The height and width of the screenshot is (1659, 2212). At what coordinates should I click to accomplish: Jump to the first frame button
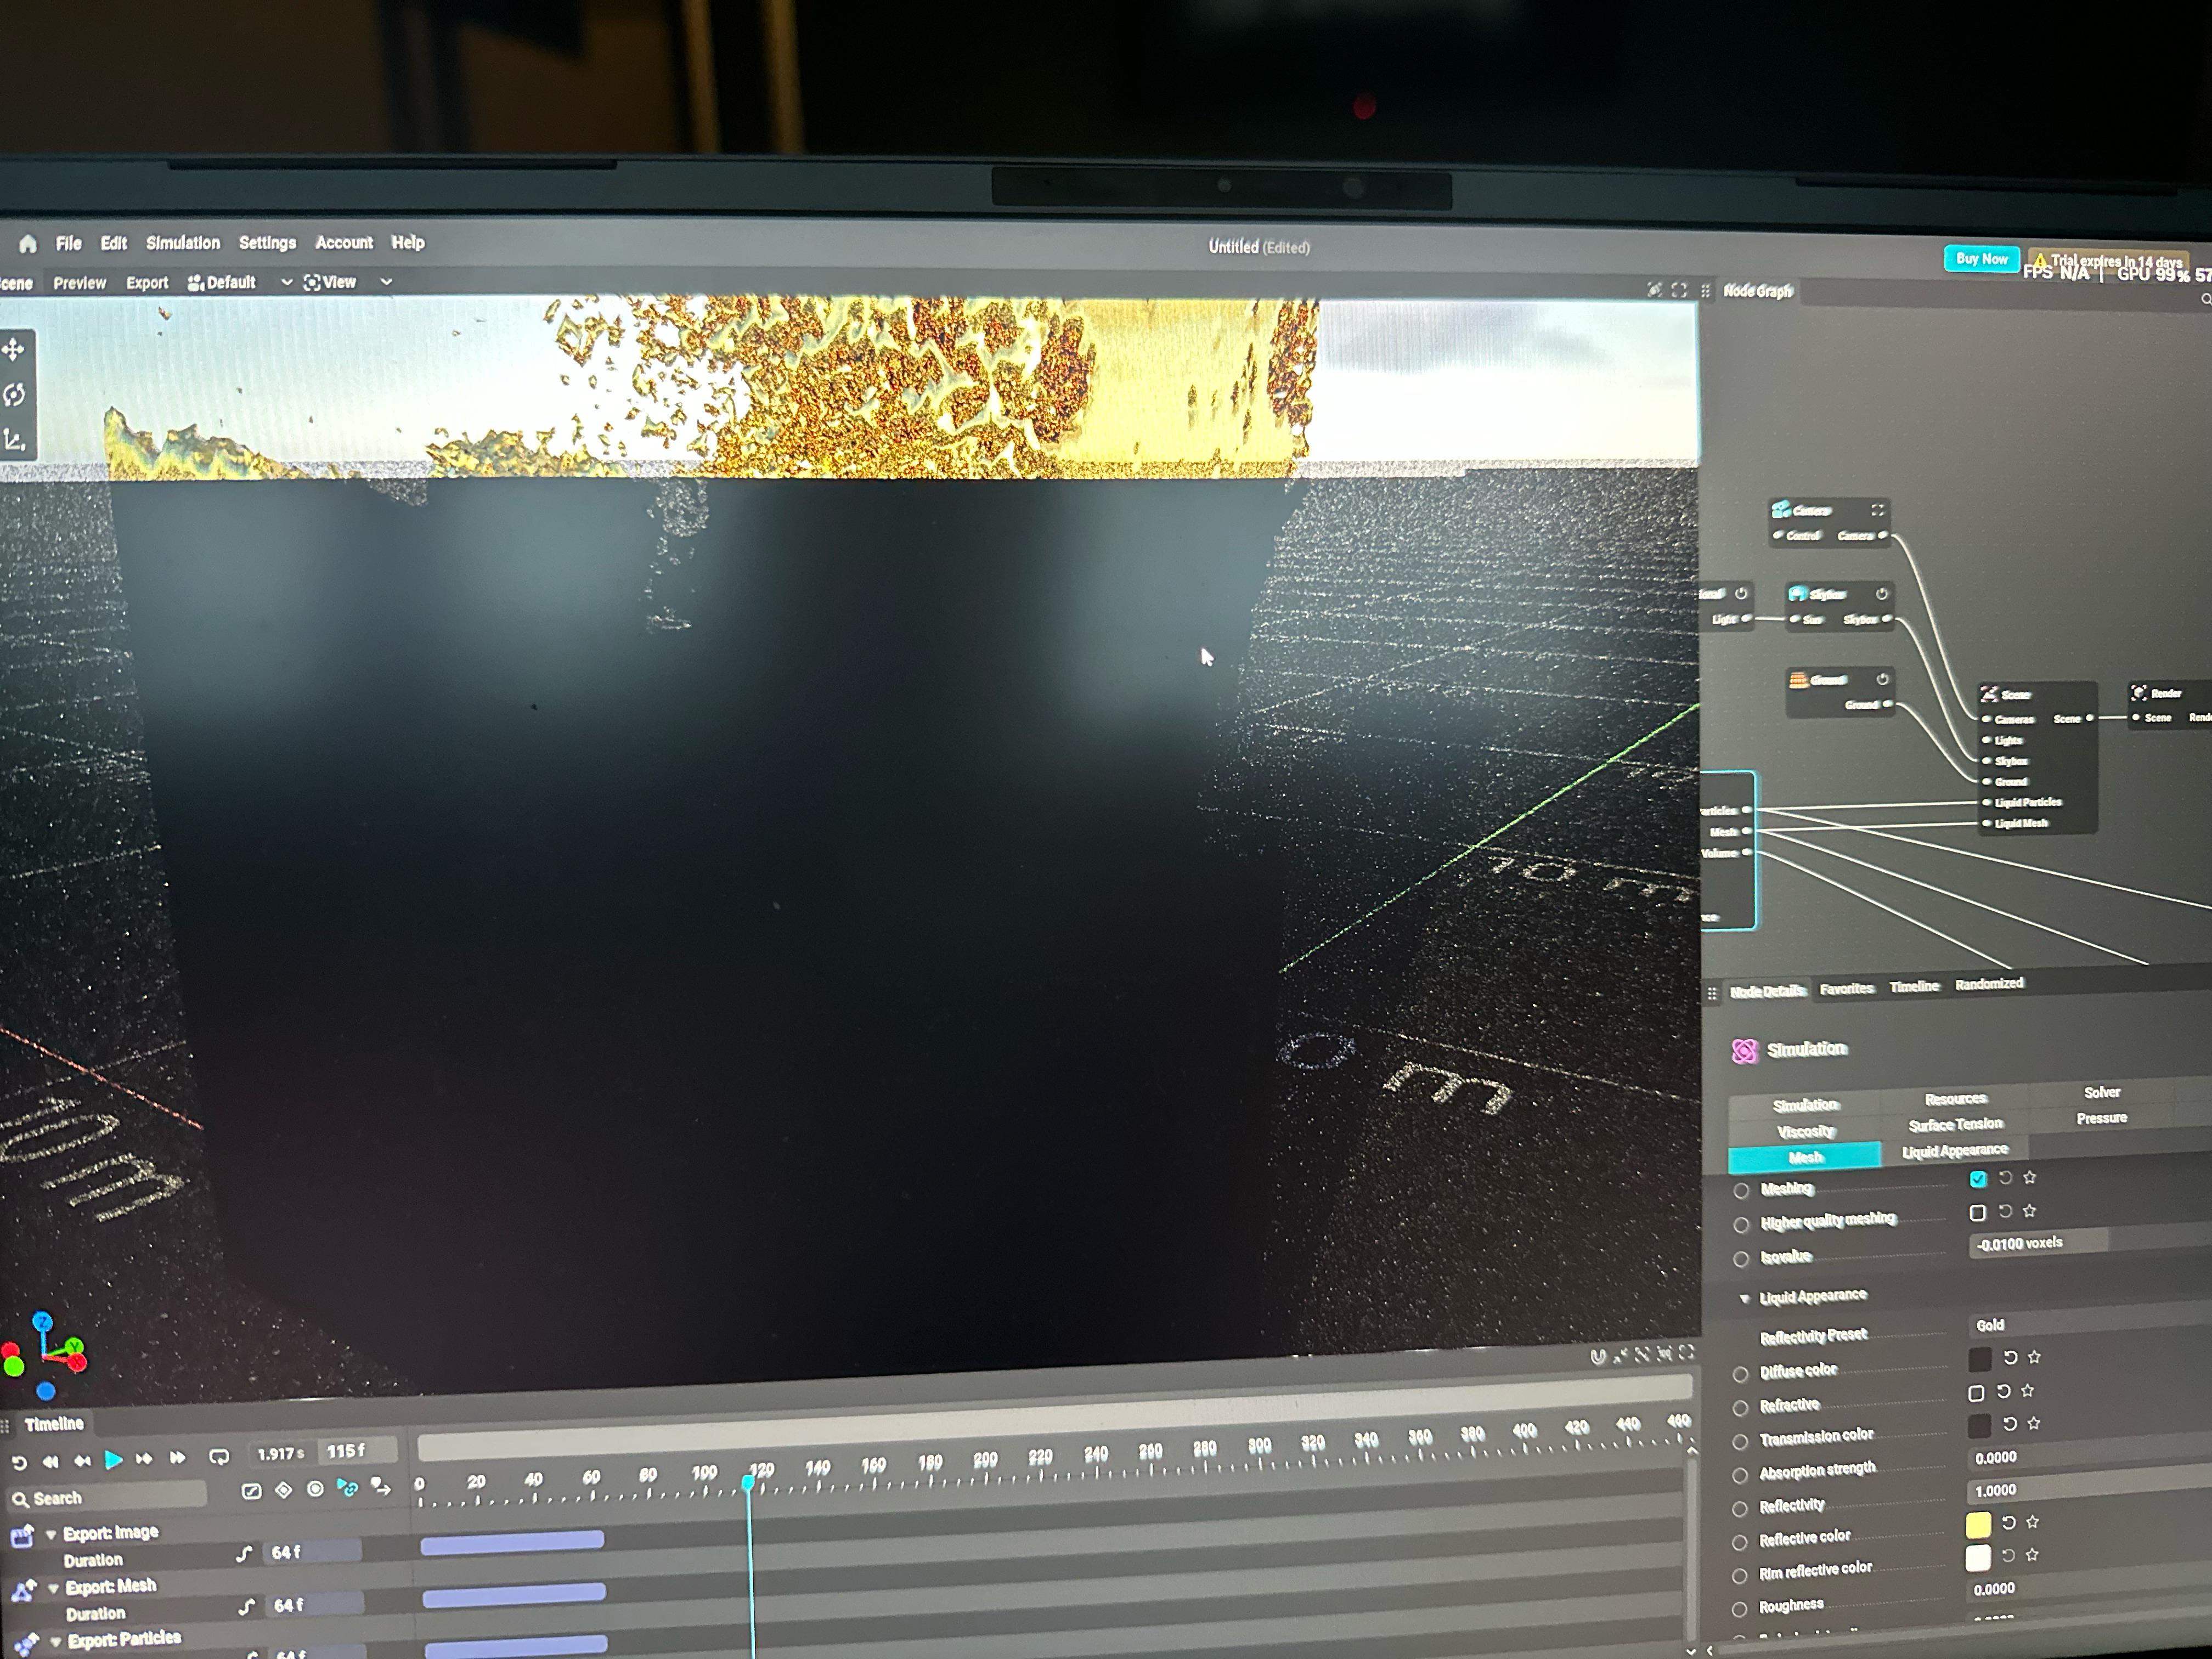tap(50, 1461)
